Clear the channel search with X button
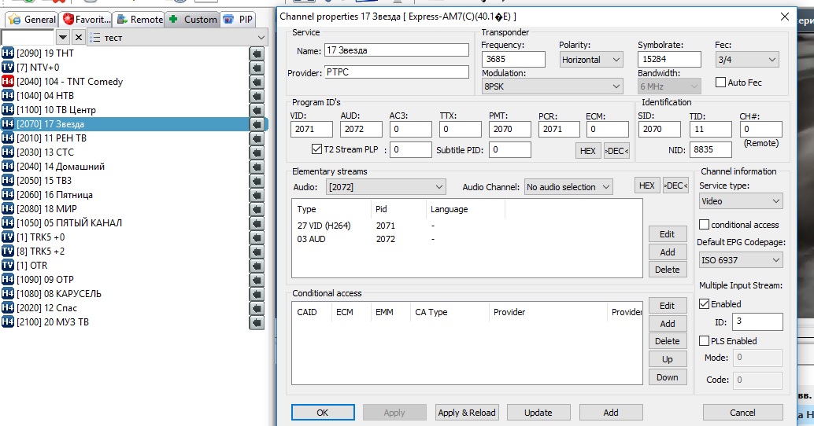The width and height of the screenshot is (814, 426). (x=78, y=38)
